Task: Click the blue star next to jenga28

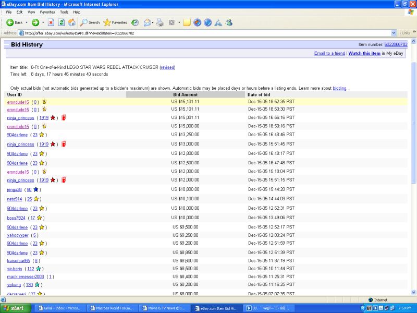Action: coord(36,189)
